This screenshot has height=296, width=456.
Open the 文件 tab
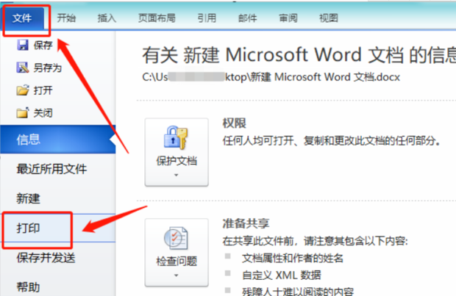click(22, 18)
